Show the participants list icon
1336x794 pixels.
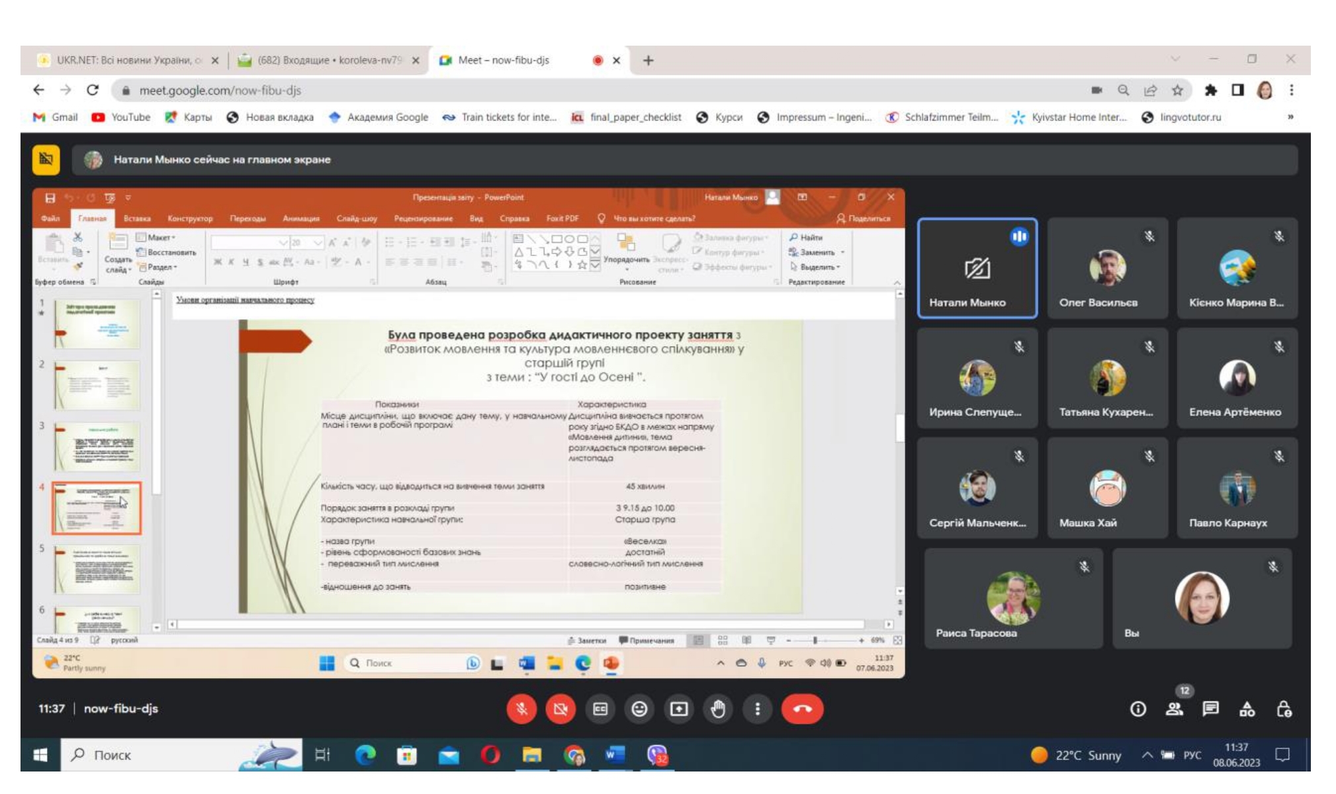click(1174, 709)
